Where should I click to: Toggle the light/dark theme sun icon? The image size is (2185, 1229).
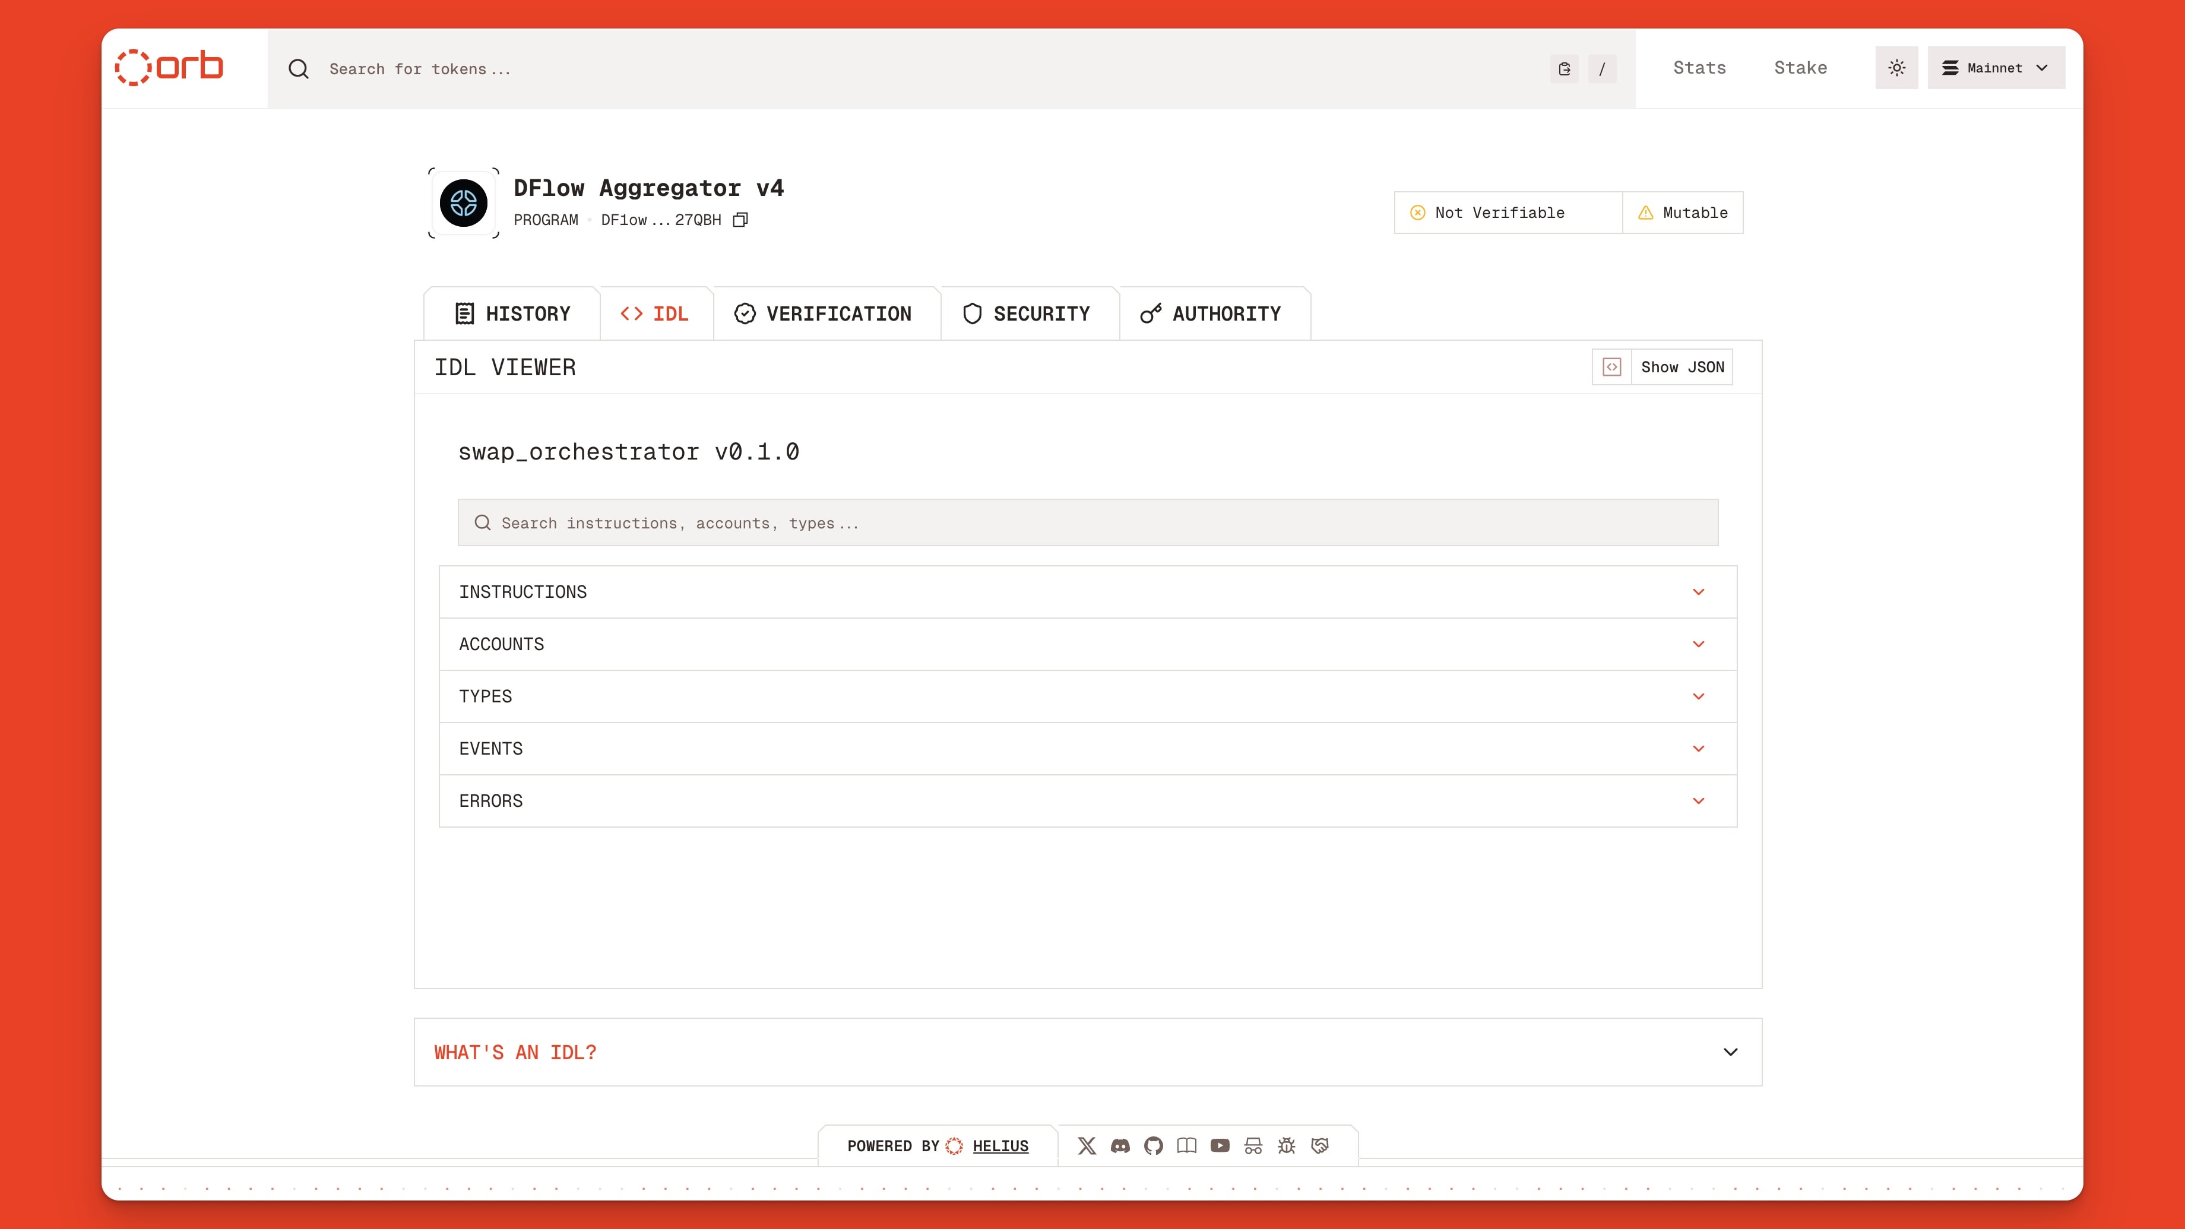[x=1898, y=68]
